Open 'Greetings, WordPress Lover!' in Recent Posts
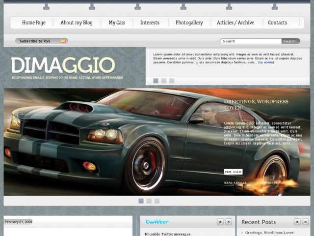Screen dimensions: 314x236 (270, 233)
